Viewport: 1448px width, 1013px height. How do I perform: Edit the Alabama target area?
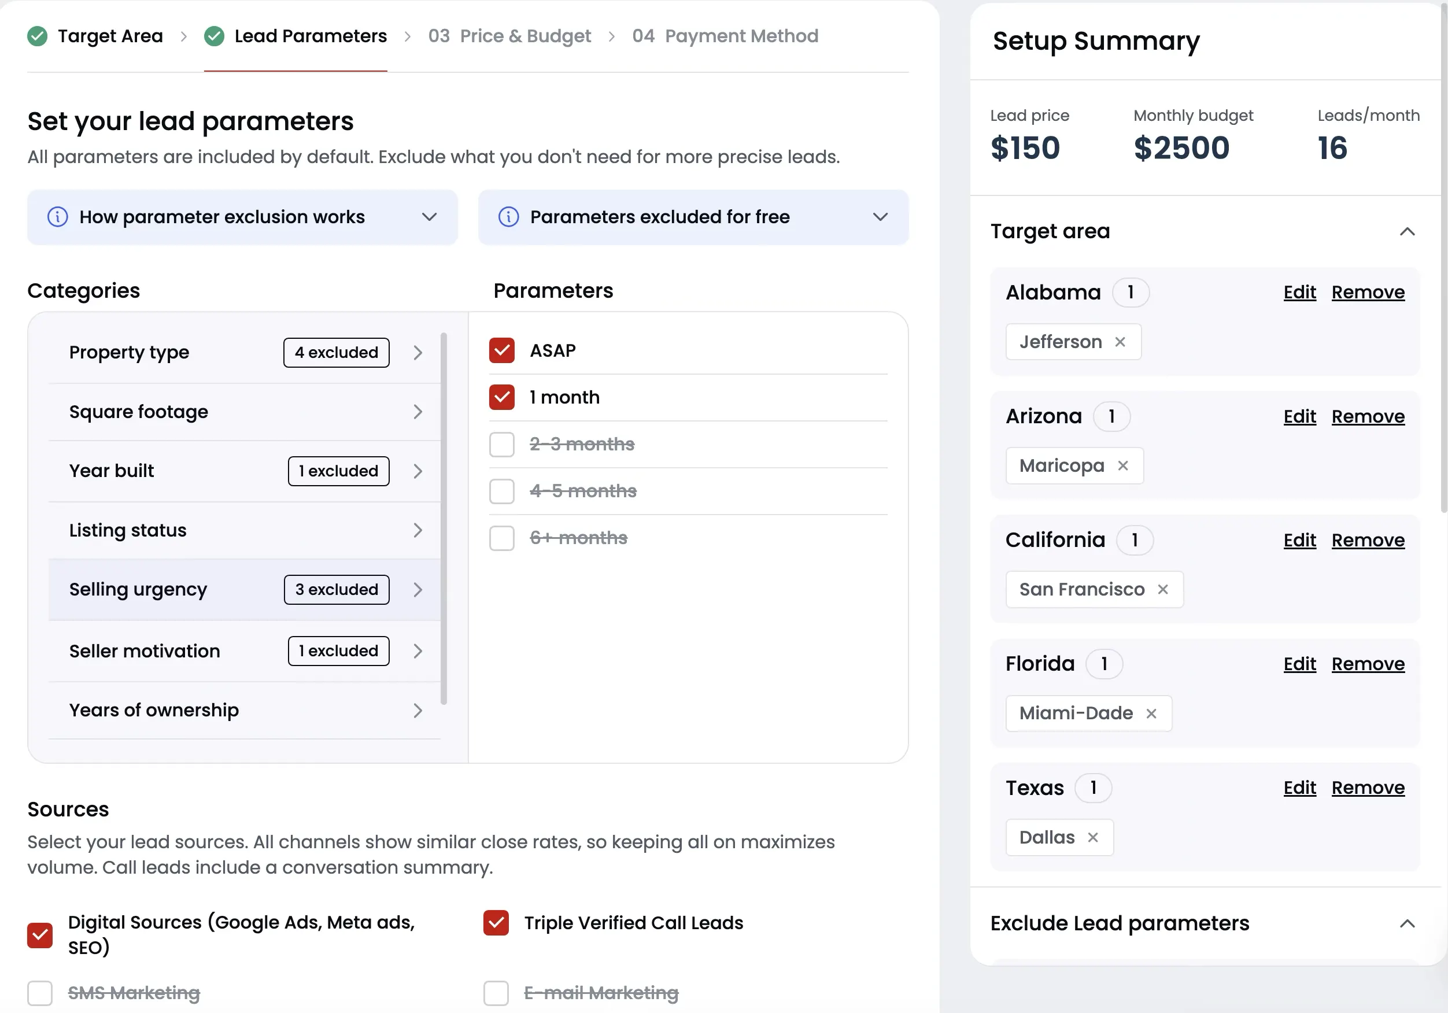[1300, 293]
